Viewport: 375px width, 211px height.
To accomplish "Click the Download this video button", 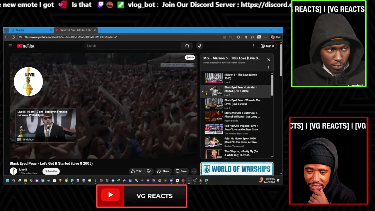I will [177, 65].
